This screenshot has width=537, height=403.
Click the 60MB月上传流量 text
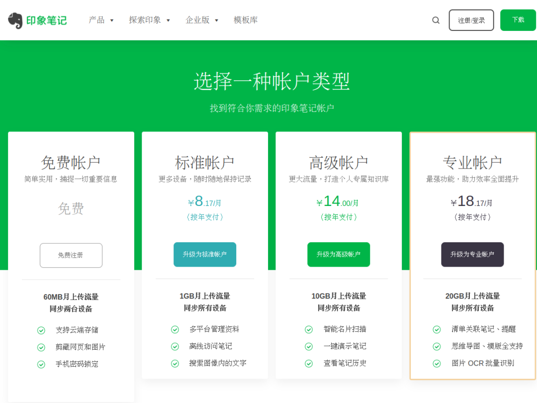click(x=71, y=297)
